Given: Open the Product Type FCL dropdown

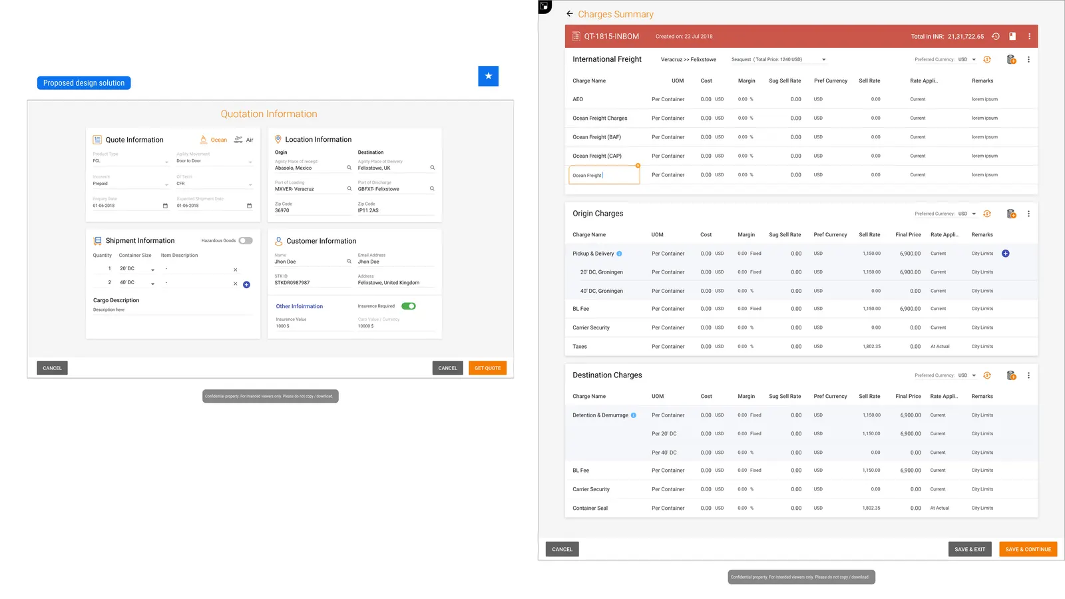Looking at the screenshot, I should tap(131, 161).
